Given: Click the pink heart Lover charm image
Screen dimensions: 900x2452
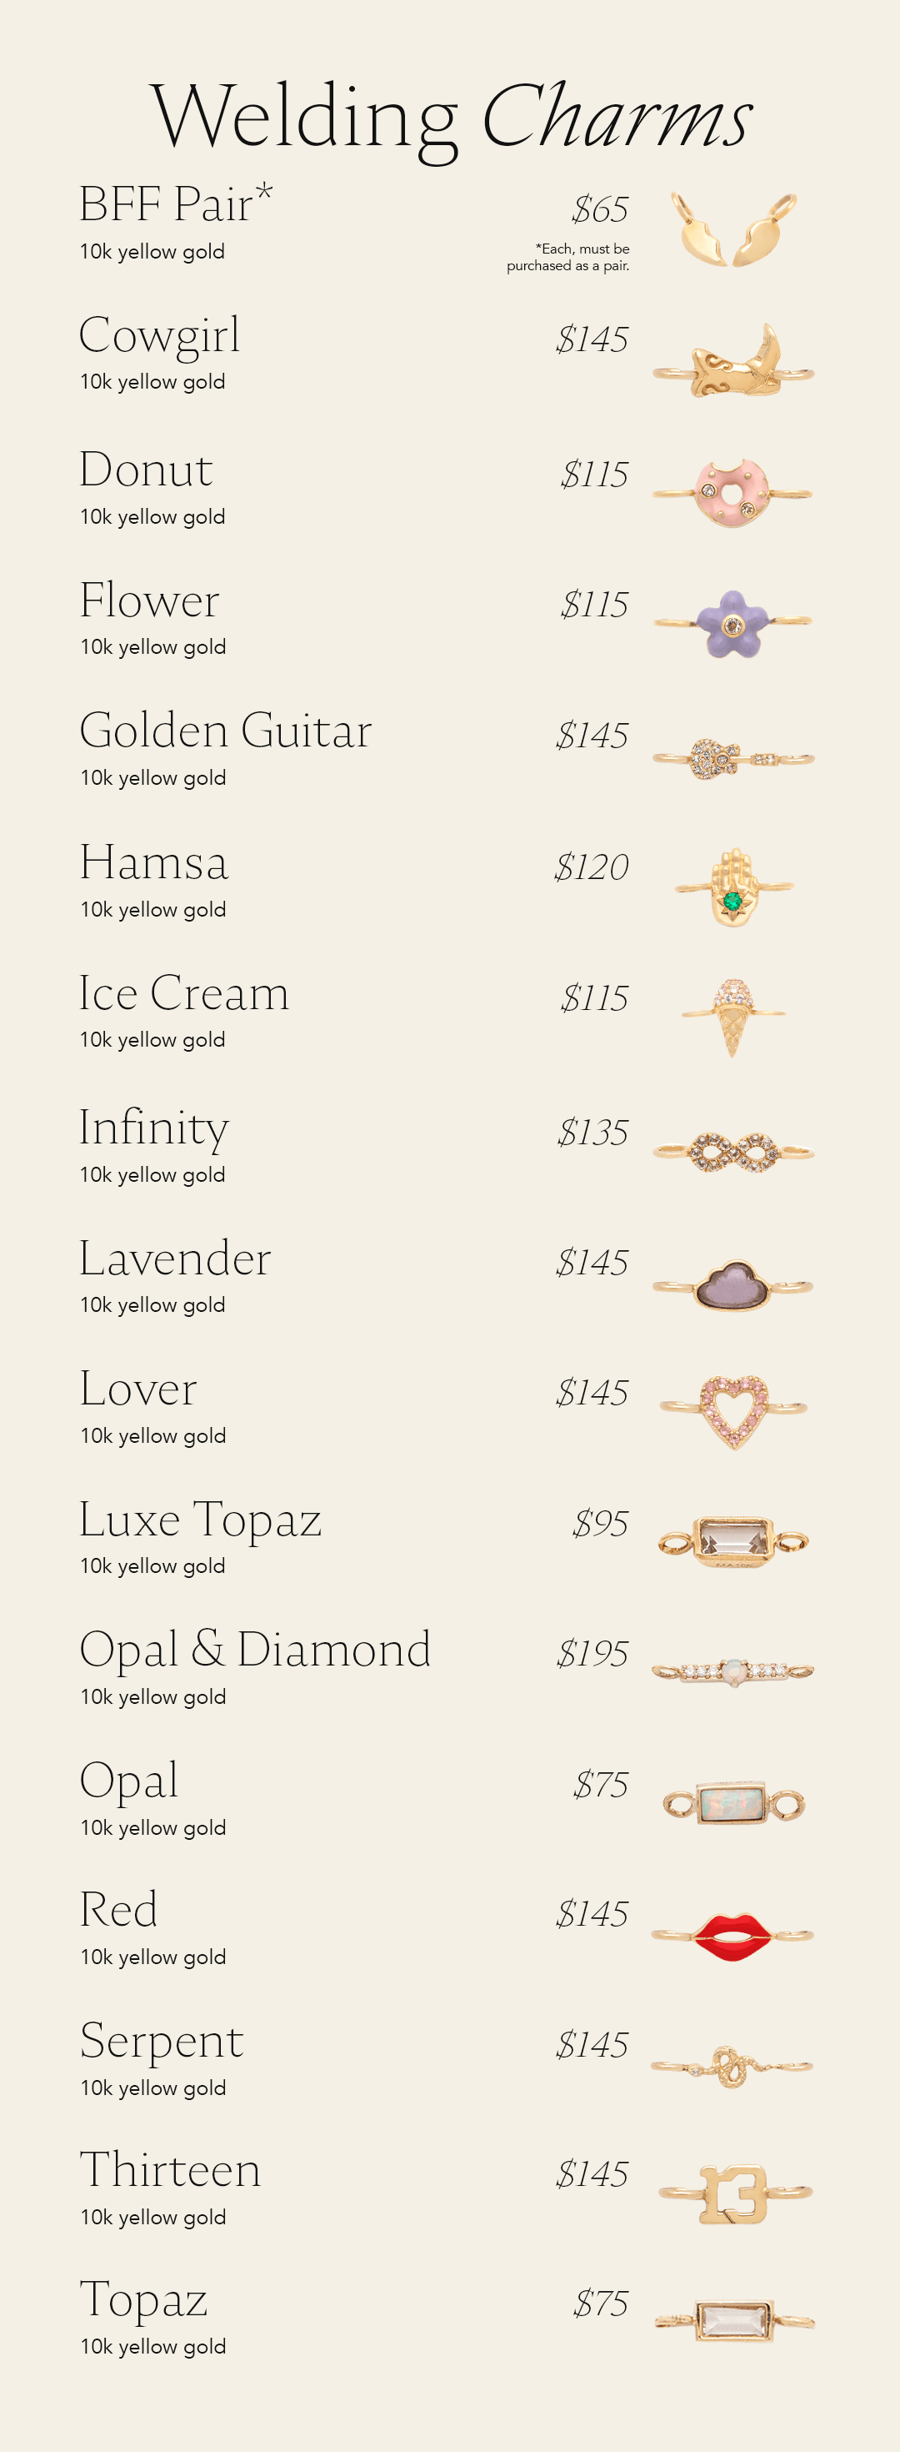Looking at the screenshot, I should (x=733, y=1409).
